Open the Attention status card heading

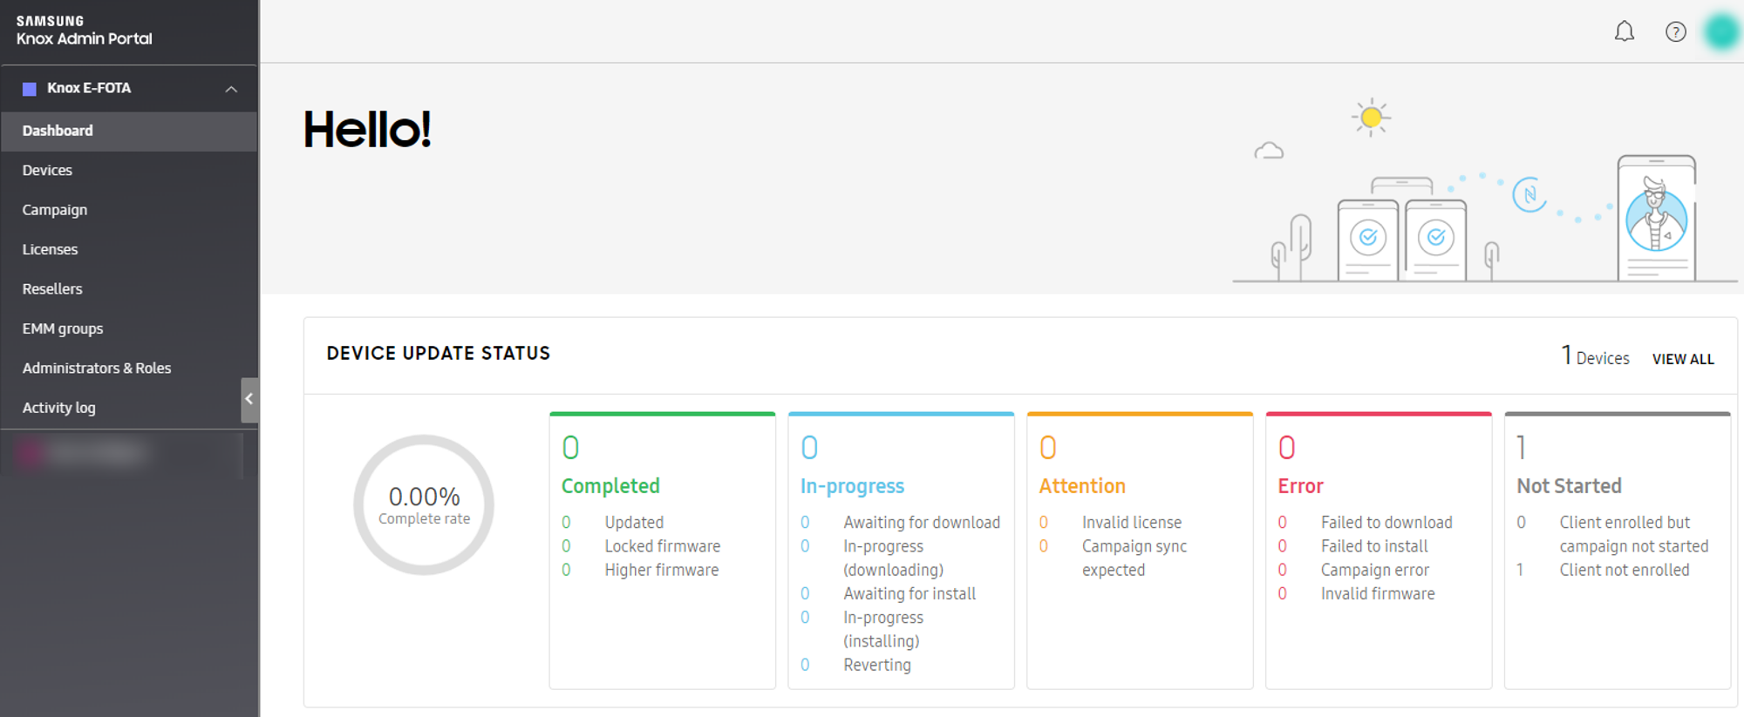coord(1082,486)
